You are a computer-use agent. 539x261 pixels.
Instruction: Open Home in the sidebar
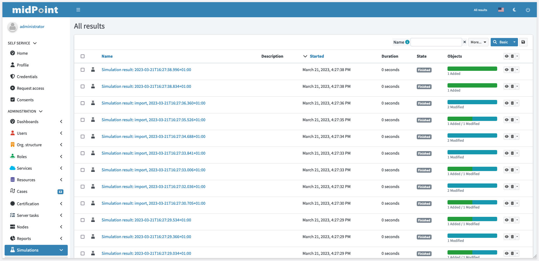pyautogui.click(x=22, y=53)
